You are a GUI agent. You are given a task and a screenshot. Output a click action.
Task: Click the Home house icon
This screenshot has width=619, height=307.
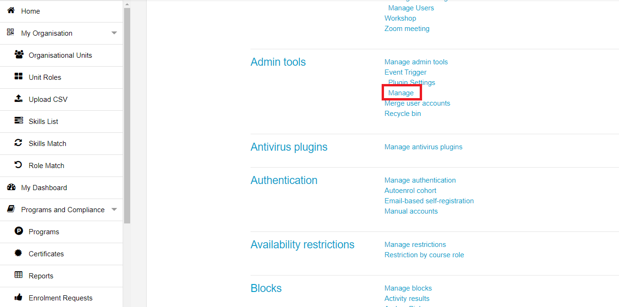coord(11,10)
